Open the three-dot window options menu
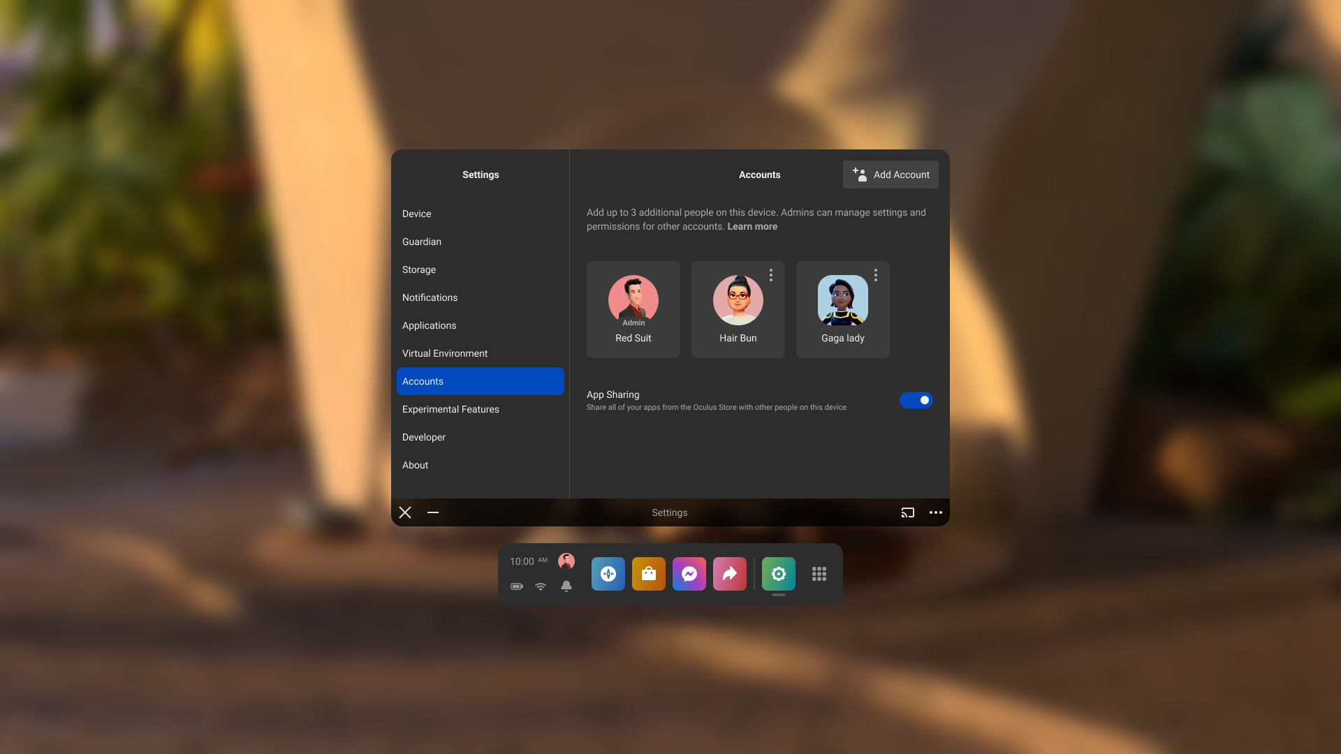 click(936, 512)
